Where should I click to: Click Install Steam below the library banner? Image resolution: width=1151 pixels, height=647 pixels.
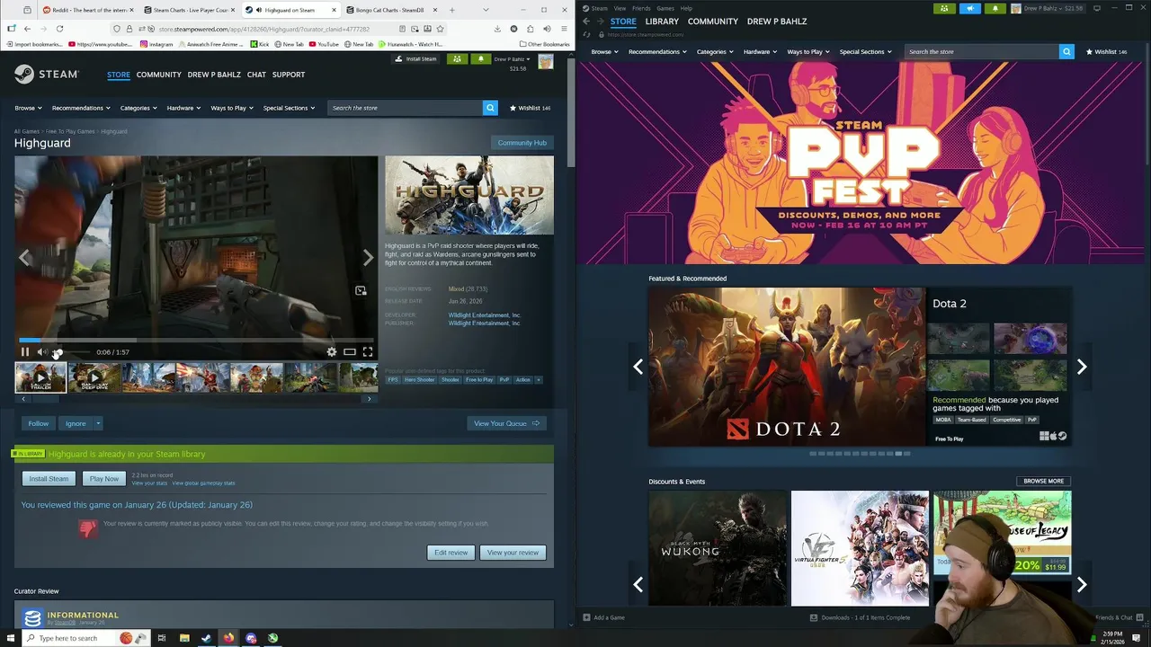click(x=49, y=479)
